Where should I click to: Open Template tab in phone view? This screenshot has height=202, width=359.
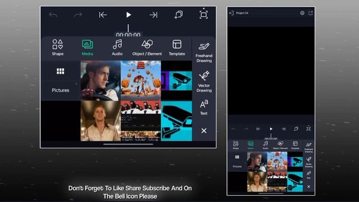pos(295,145)
